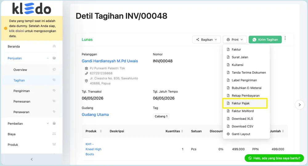Choose Bubuhkan E-Meterai option
This screenshot has height=166, width=308.
[246, 88]
